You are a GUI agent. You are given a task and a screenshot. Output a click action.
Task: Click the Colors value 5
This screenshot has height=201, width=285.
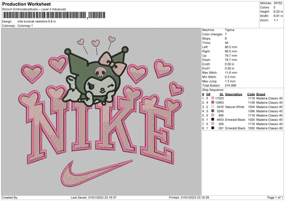[275, 8]
